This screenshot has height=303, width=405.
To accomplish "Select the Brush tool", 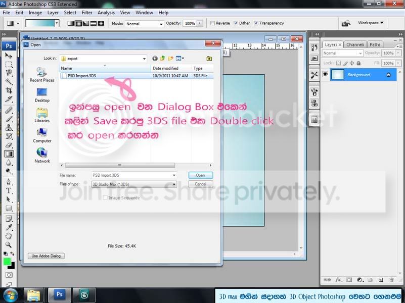I will pyautogui.click(x=9, y=119).
